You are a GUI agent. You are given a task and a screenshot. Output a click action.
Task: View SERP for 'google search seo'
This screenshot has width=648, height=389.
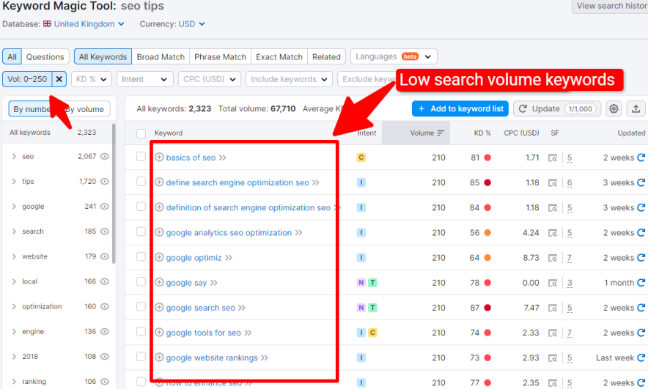pos(553,308)
